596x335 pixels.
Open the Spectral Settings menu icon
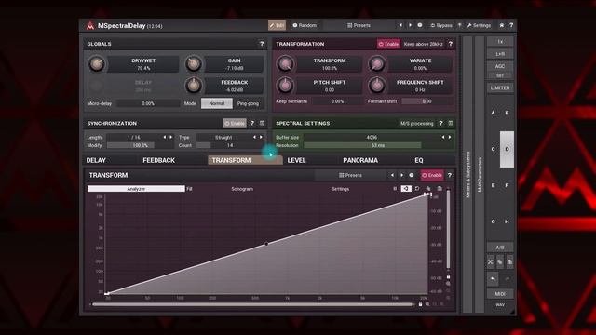[451, 124]
